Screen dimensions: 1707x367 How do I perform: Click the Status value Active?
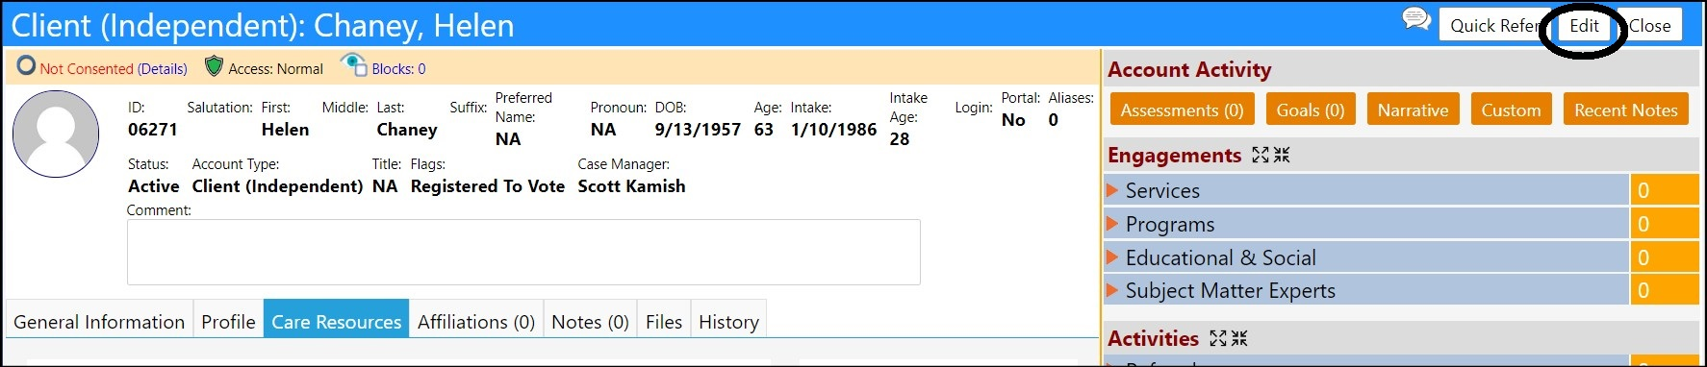tap(154, 186)
